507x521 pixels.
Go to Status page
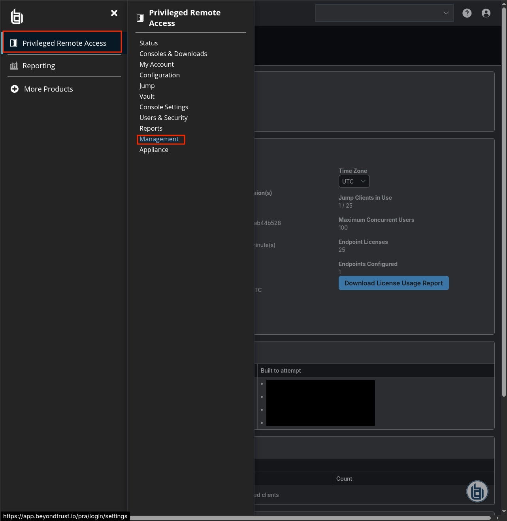149,43
